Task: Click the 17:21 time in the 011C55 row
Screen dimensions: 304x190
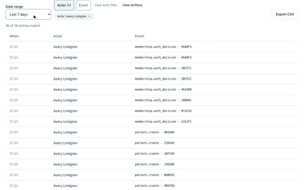Action: pyautogui.click(x=14, y=111)
